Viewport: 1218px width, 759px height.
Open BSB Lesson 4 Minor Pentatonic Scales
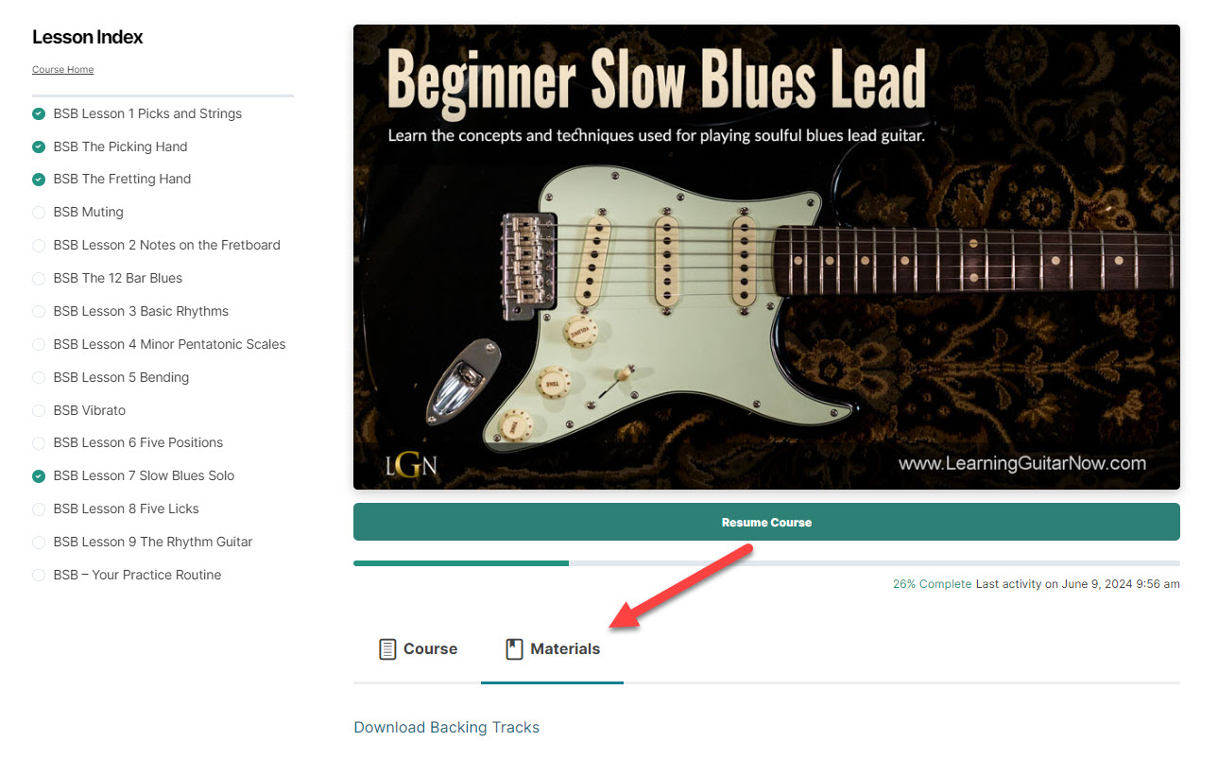[169, 344]
